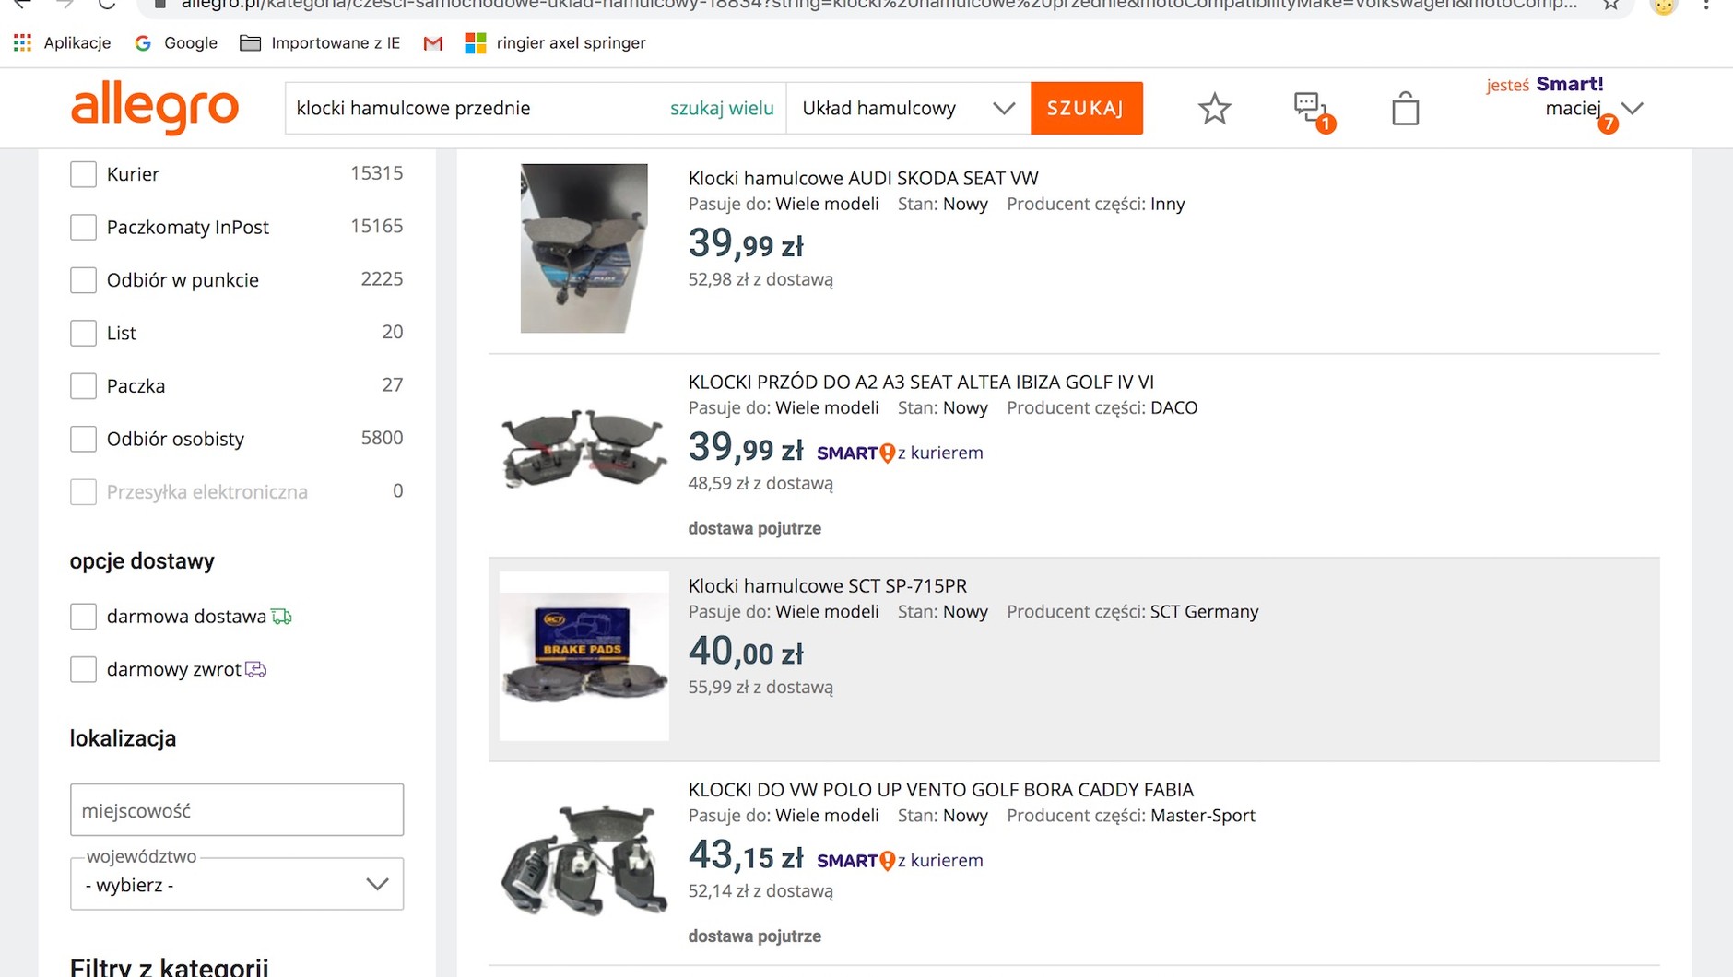Open SCT Brake Pads product thumbnail
The width and height of the screenshot is (1733, 977).
pyautogui.click(x=584, y=655)
